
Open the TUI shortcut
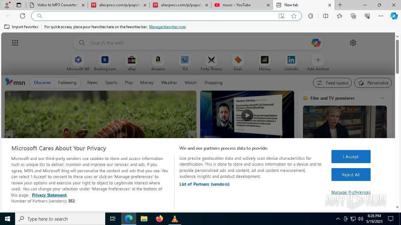click(x=185, y=63)
